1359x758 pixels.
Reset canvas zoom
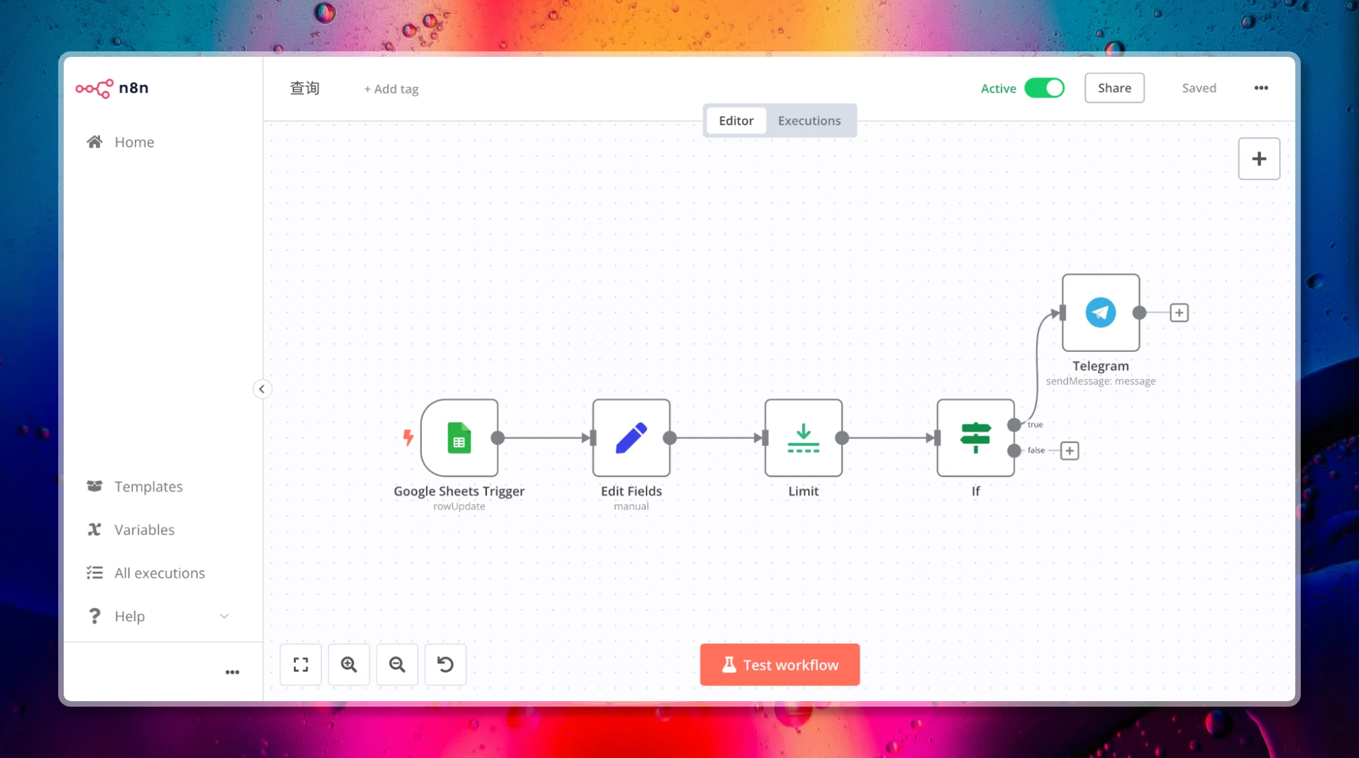click(445, 664)
